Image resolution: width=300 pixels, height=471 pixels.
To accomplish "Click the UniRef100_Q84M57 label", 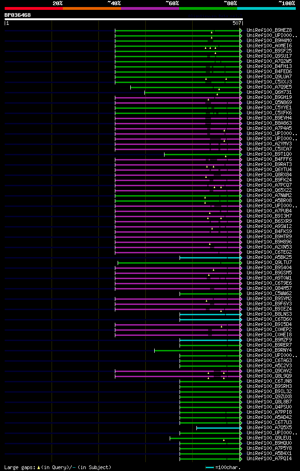I will (x=269, y=289).
